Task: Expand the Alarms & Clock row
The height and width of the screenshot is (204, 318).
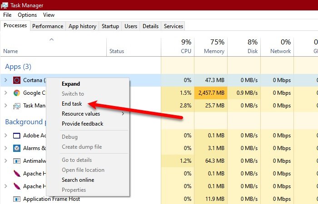Action: (5, 148)
